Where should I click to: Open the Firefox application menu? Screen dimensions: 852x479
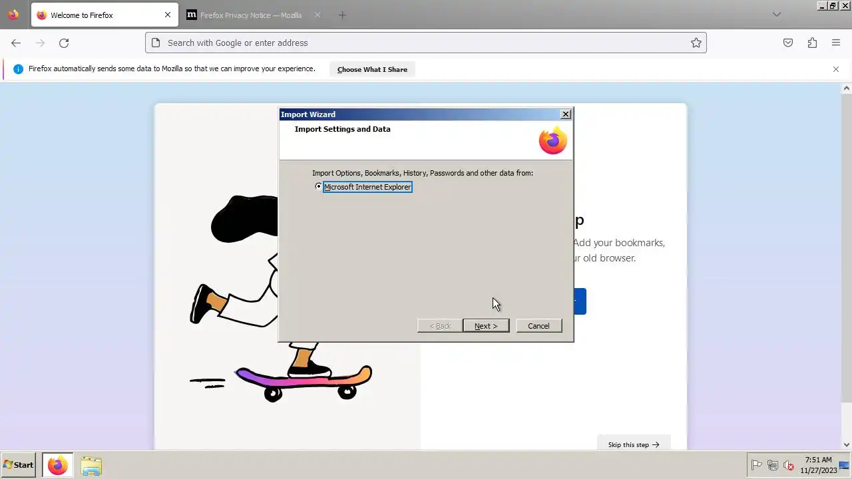click(x=836, y=43)
